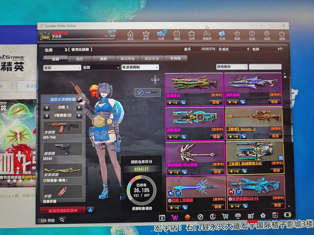Toggle lock icon on Hecate II weapon
The width and height of the screenshot is (314, 235).
click(x=243, y=136)
